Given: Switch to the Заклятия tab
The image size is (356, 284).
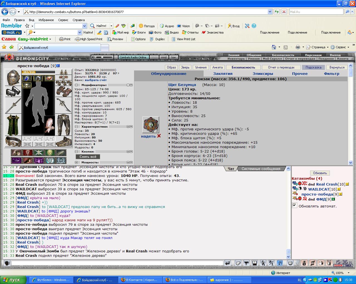Looking at the screenshot, I should [222, 73].
